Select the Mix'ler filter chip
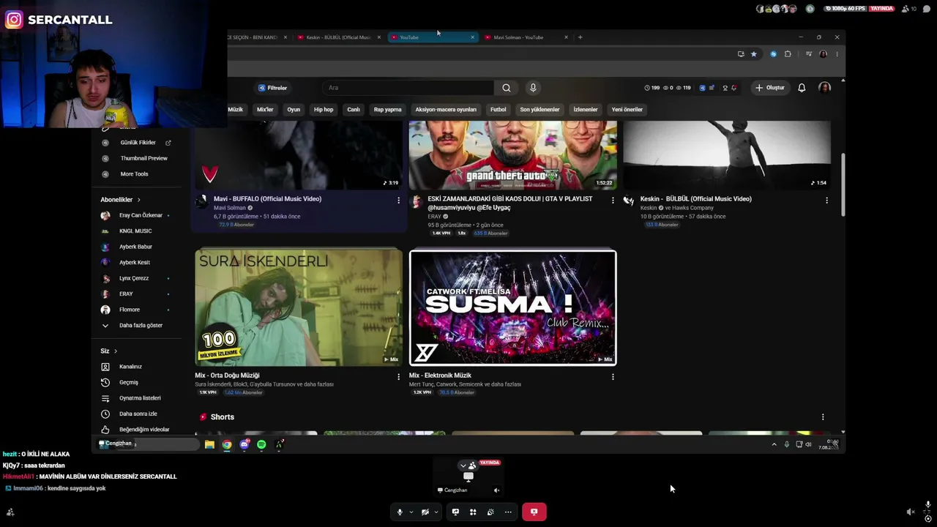Image resolution: width=937 pixels, height=527 pixels. 265,110
